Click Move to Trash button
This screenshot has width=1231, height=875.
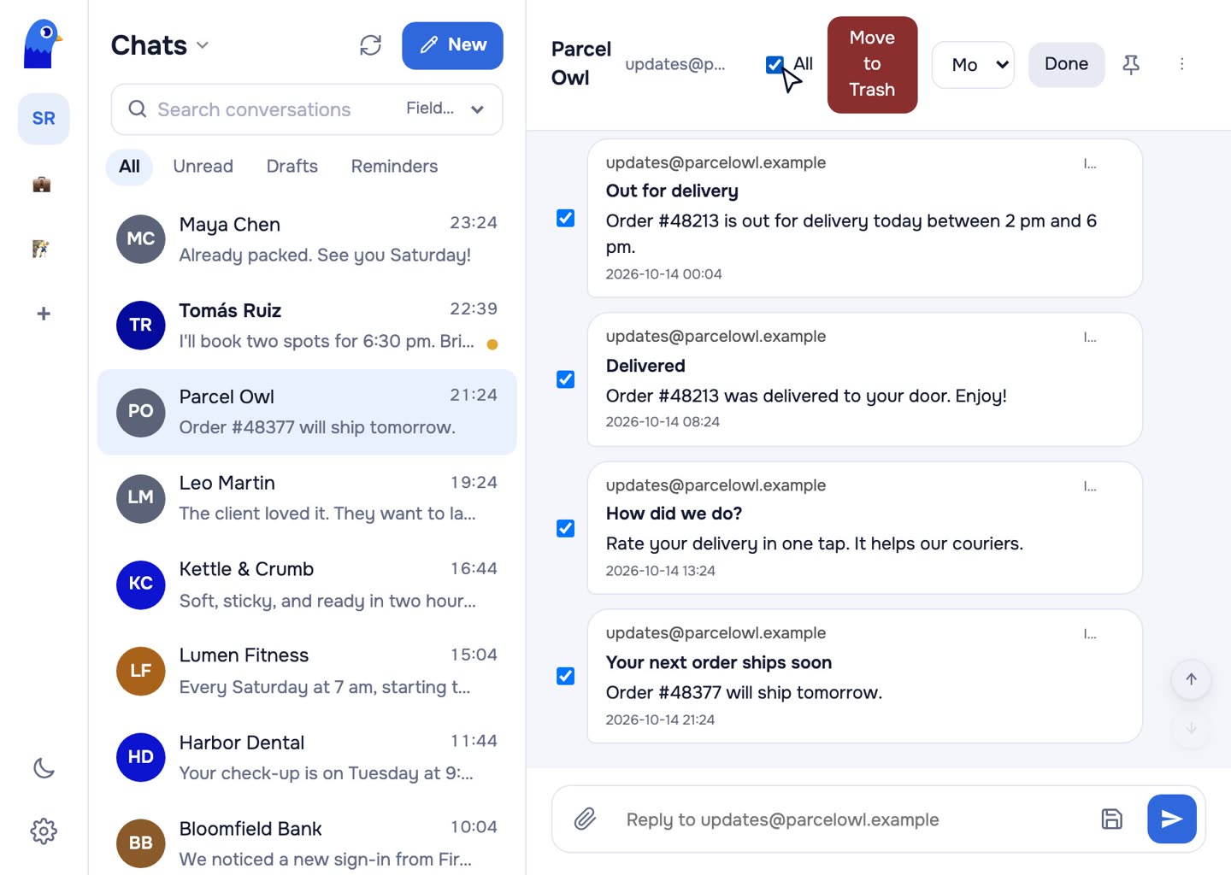[872, 64]
